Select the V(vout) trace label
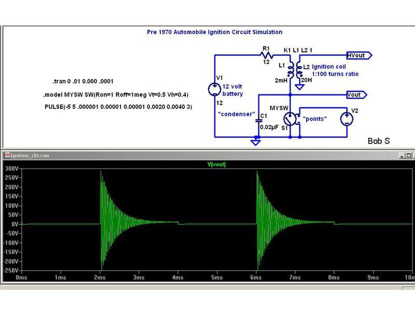This screenshot has width=415, height=311. pos(216,164)
